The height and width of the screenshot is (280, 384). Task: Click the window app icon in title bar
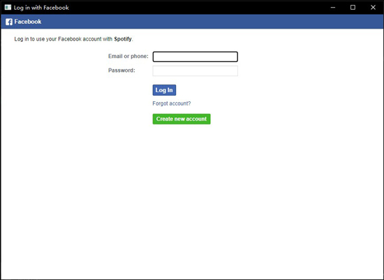coord(8,8)
